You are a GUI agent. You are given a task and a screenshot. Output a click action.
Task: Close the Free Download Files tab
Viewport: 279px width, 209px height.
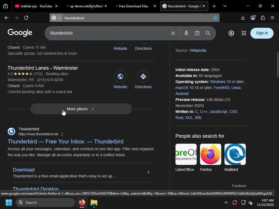click(x=155, y=6)
